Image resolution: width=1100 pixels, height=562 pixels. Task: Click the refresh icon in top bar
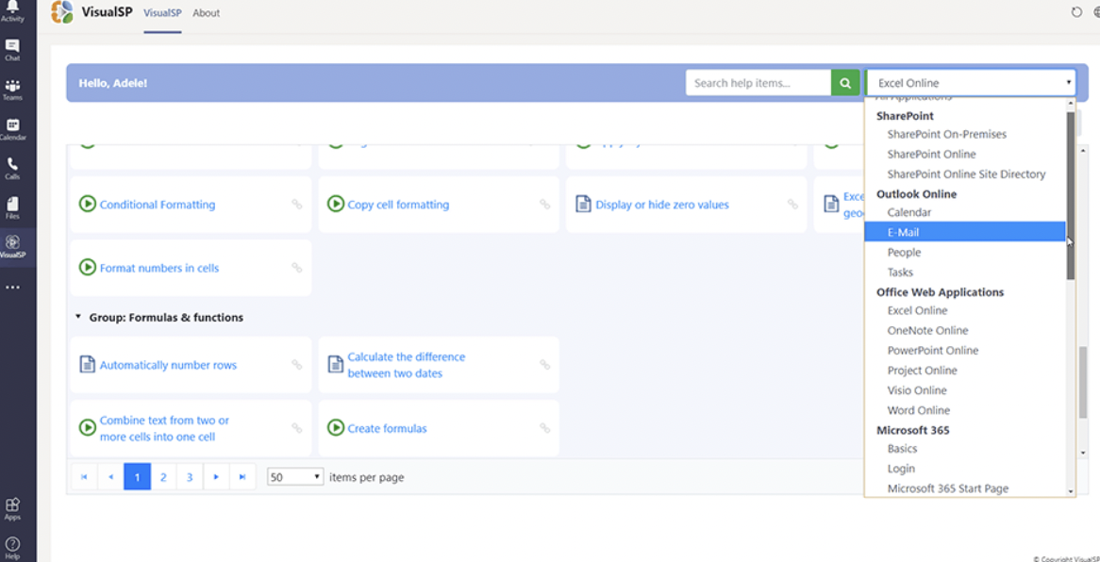[x=1076, y=12]
